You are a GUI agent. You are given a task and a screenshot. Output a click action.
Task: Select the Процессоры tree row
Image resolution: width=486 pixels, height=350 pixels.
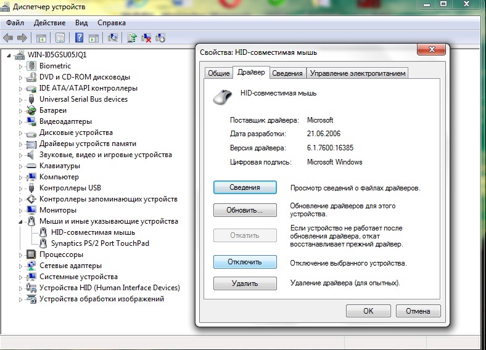coord(61,254)
